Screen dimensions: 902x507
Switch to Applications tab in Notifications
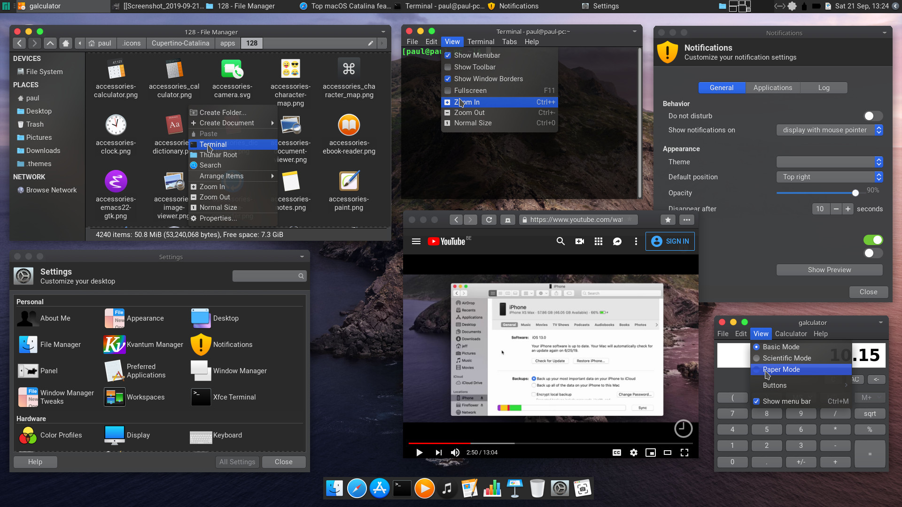[773, 88]
